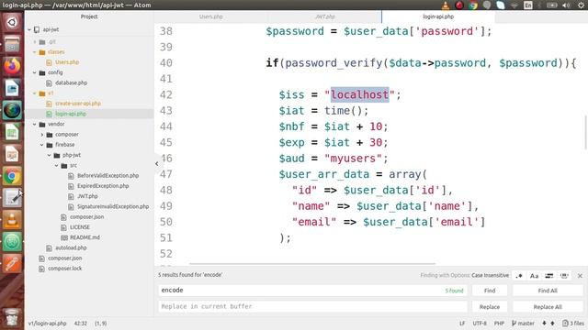Open the 3 files git changes panel
588x330 pixels.
pos(573,324)
